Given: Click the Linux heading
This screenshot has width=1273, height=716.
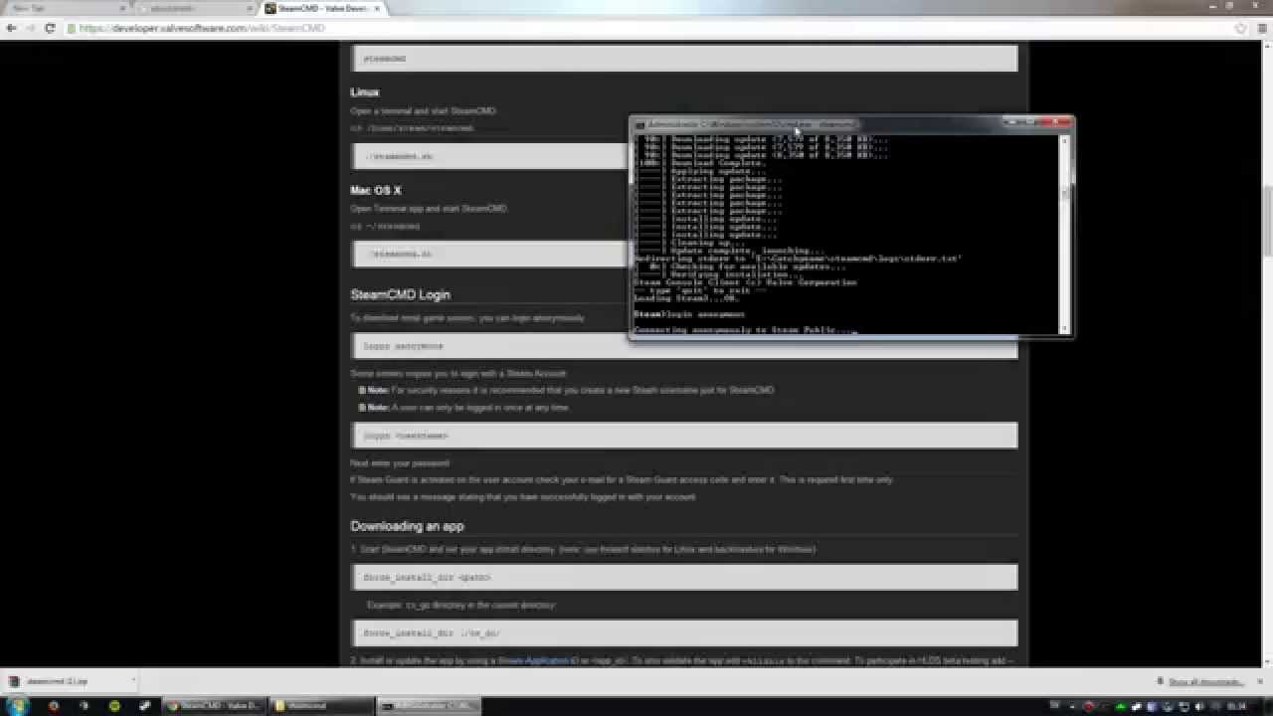Looking at the screenshot, I should pos(364,92).
